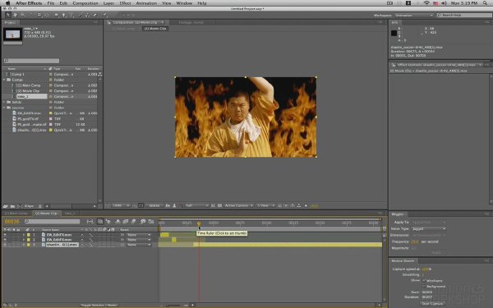Enable the background checkbox in Motion Sketch

[x=424, y=287]
